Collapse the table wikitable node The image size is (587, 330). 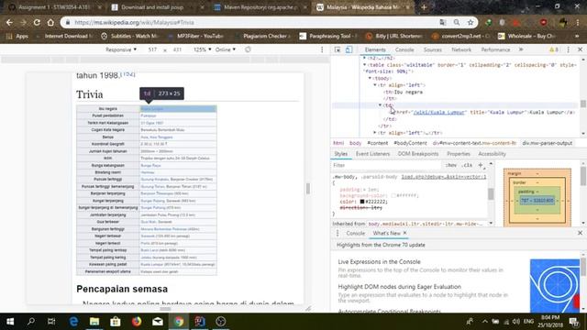pyautogui.click(x=365, y=65)
